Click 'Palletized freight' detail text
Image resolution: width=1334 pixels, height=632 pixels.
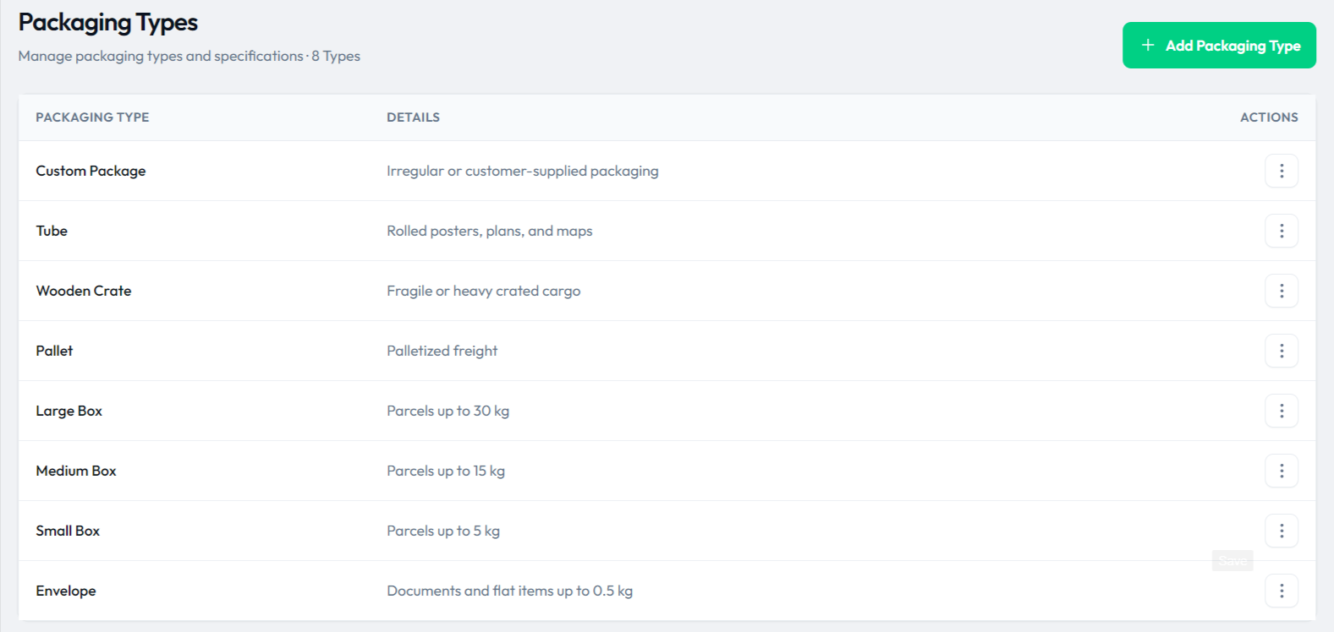pos(442,351)
